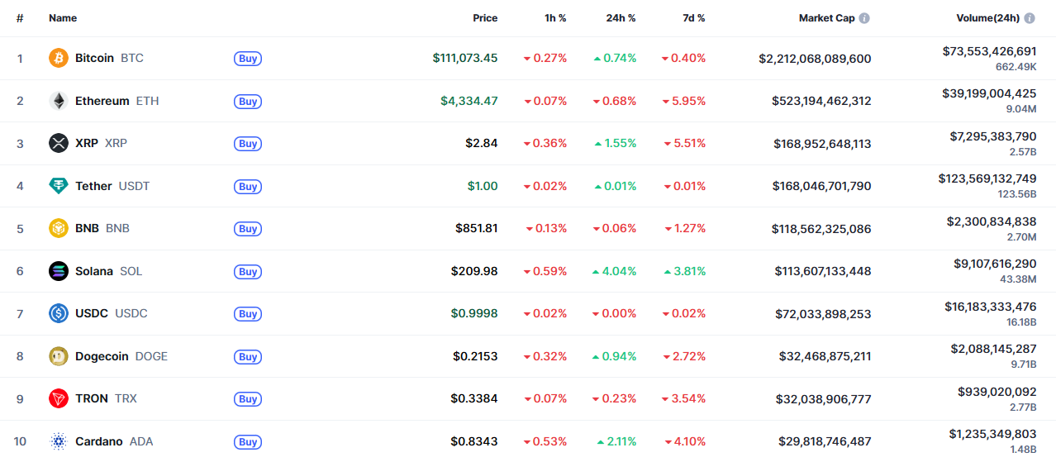Click the Ethereum logo icon
The height and width of the screenshot is (462, 1056).
pos(58,101)
